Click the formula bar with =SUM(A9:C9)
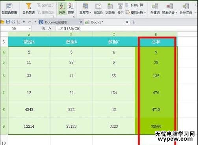The width and height of the screenshot is (199, 145). pos(126,29)
